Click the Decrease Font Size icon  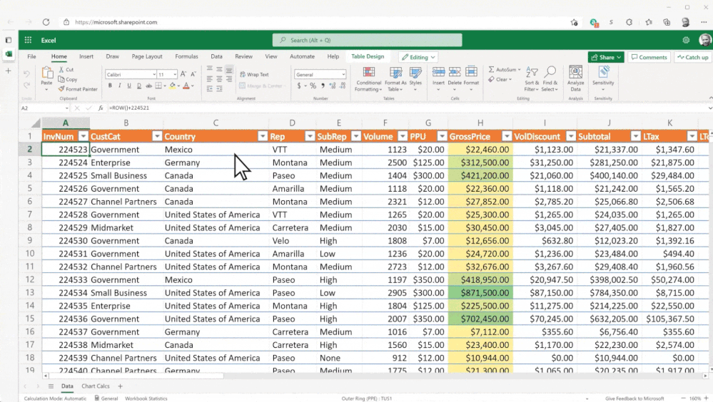click(x=193, y=74)
